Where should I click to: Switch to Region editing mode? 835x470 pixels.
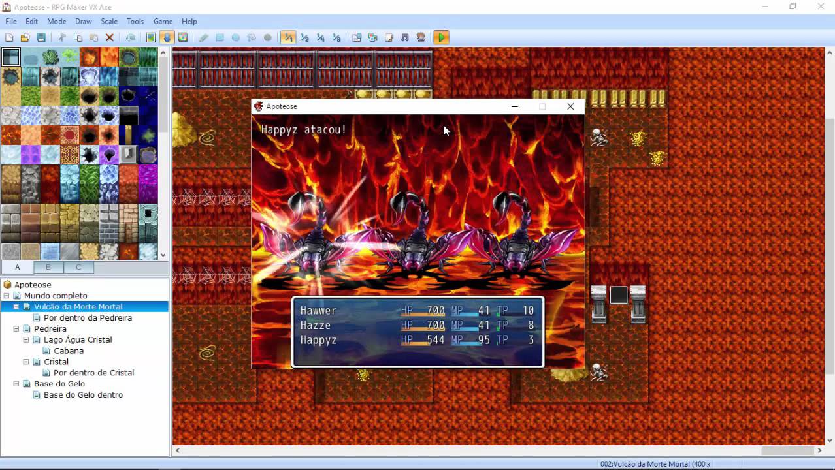[182, 37]
